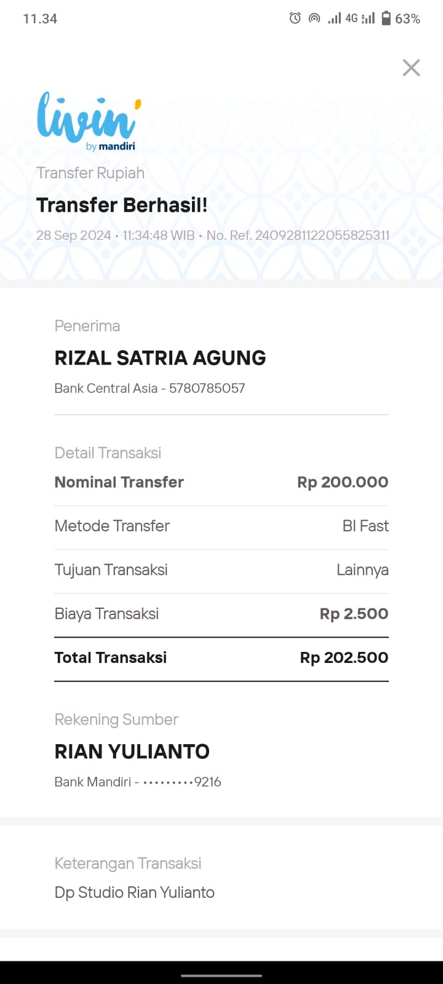Select source account name RIAN YULIANTO
The width and height of the screenshot is (443, 984).
pos(132,752)
